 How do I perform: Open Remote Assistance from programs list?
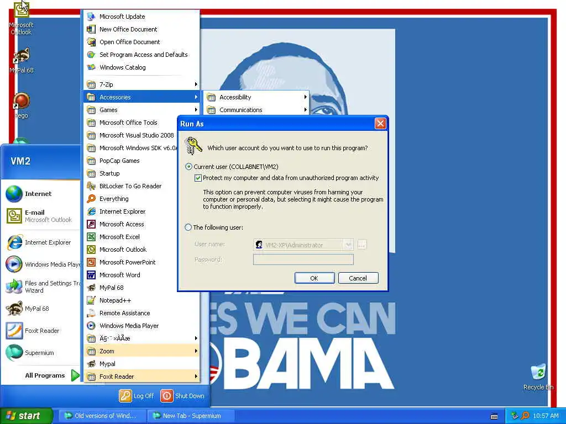142,313
